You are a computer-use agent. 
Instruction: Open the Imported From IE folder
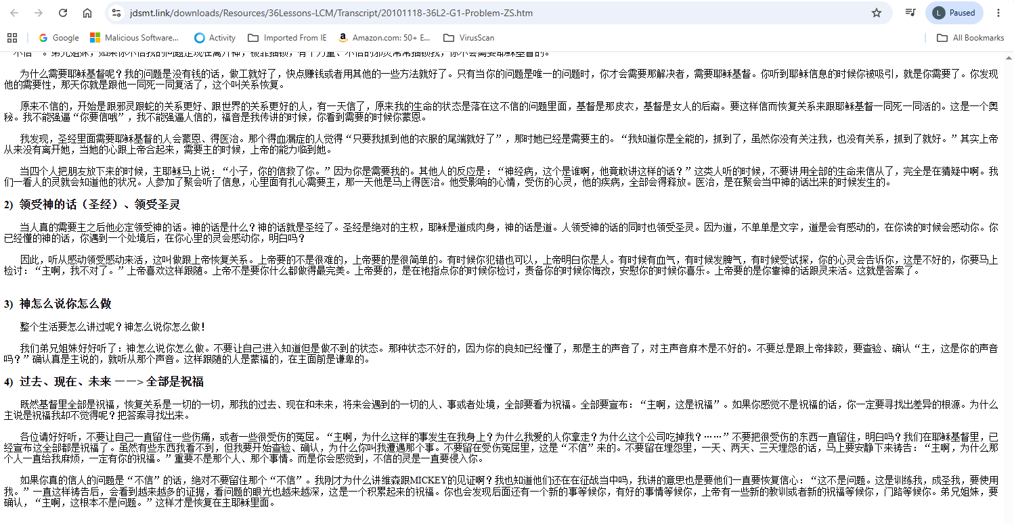287,38
